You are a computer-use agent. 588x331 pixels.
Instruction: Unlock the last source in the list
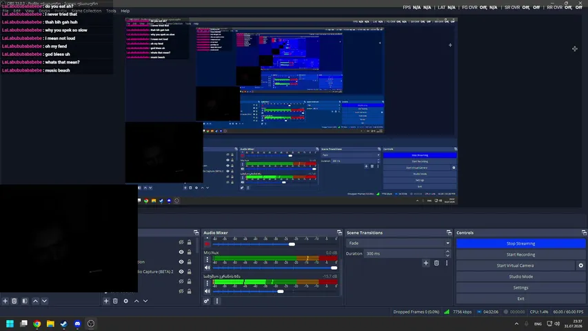pos(190,291)
